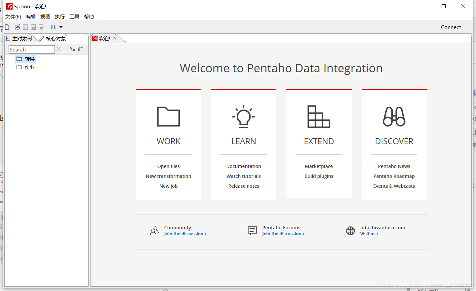476x291 pixels.
Task: Open the Events & Webcasts link
Action: [x=394, y=186]
